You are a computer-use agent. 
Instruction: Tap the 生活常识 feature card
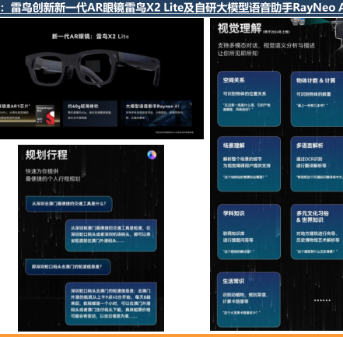(x=249, y=300)
